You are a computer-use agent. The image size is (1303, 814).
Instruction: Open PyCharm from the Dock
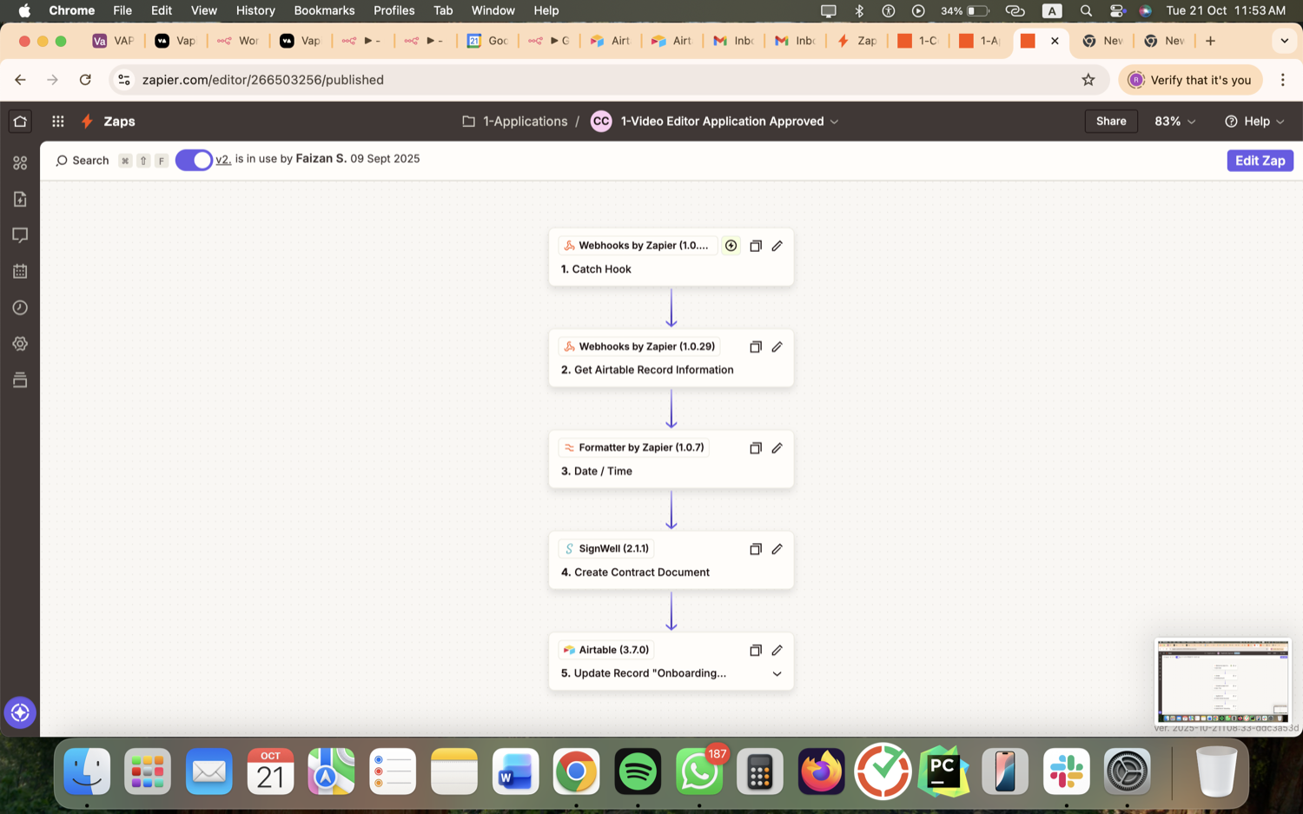(944, 771)
